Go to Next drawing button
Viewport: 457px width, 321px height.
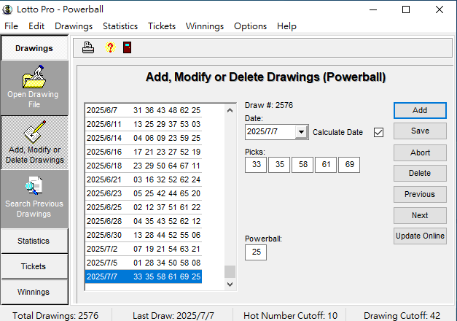(x=420, y=215)
